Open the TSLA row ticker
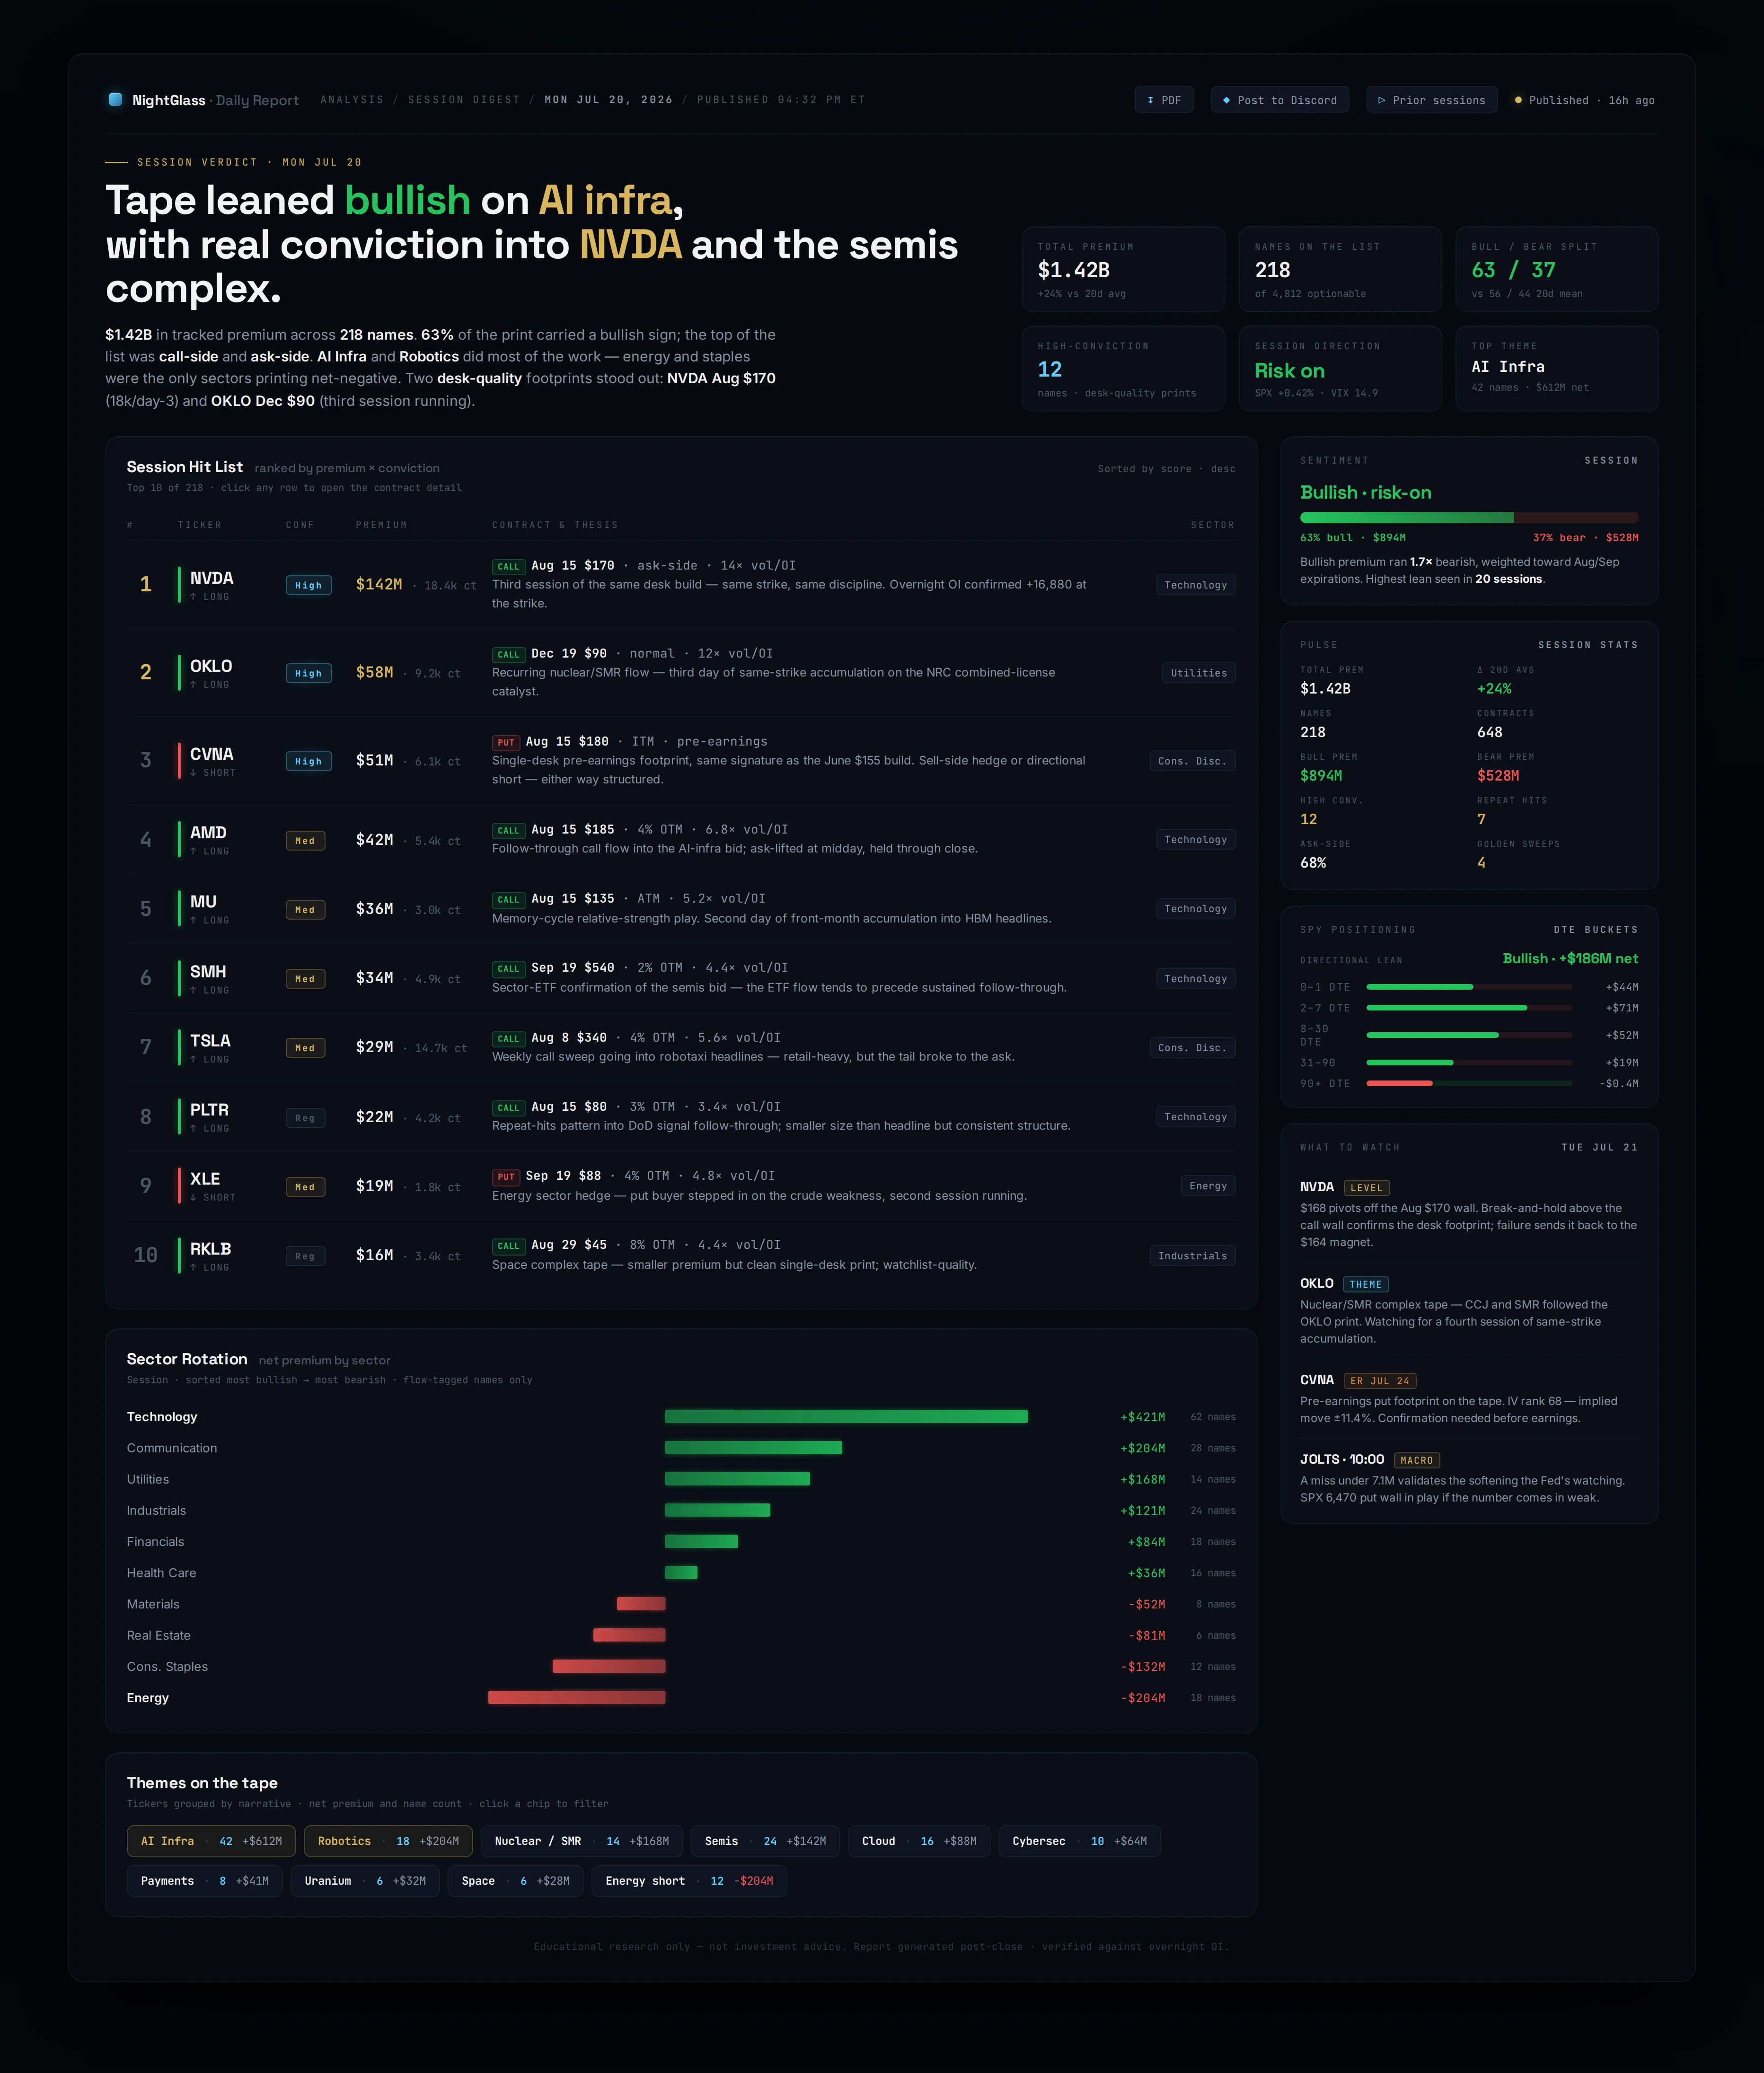 [210, 1040]
